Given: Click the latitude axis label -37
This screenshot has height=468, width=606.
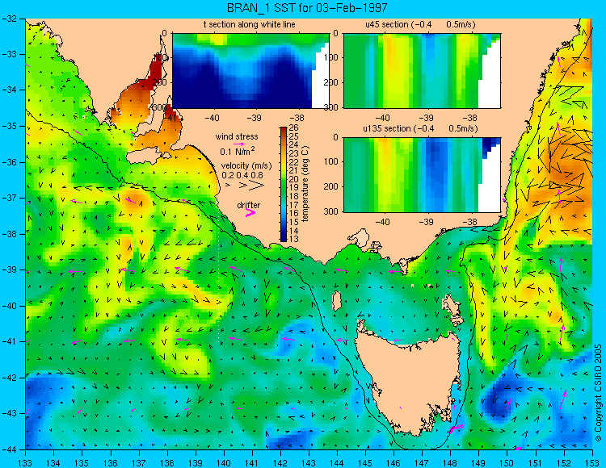Looking at the screenshot, I should (9, 198).
